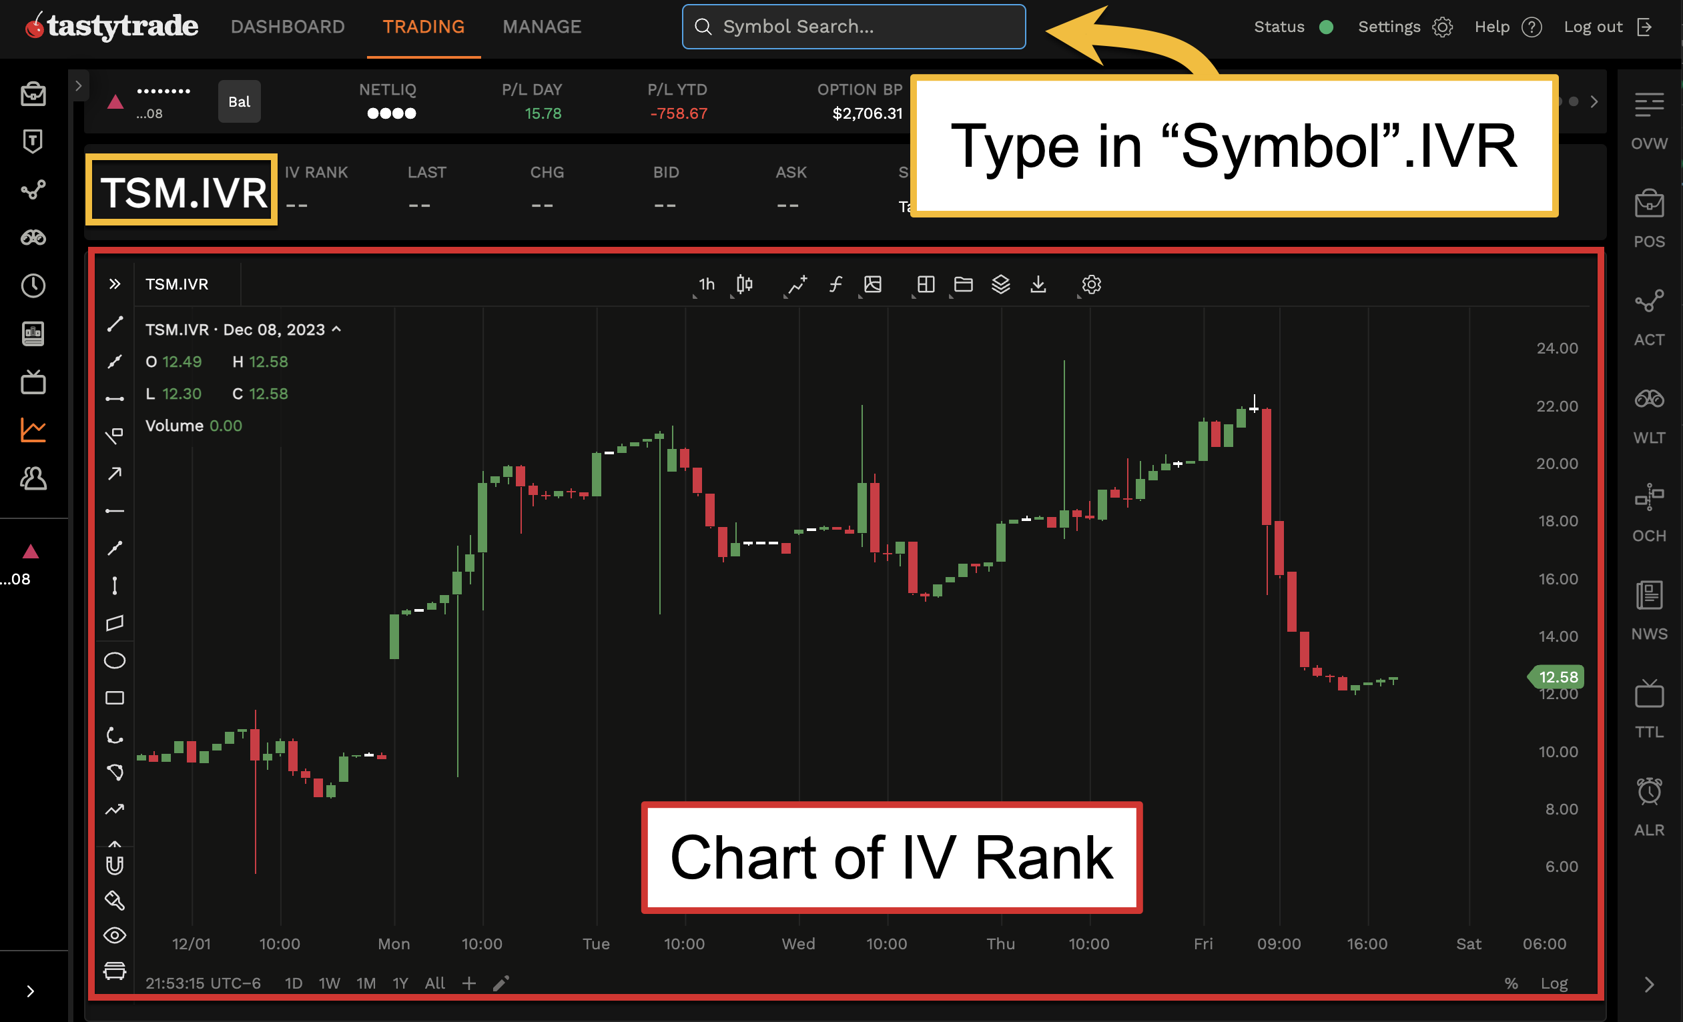Viewport: 1683px width, 1022px height.
Task: Toggle drawings visibility with the eye icon
Action: click(115, 936)
